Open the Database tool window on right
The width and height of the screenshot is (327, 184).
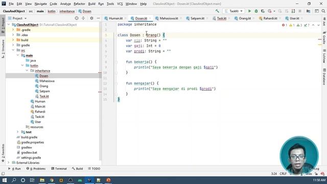(324, 77)
